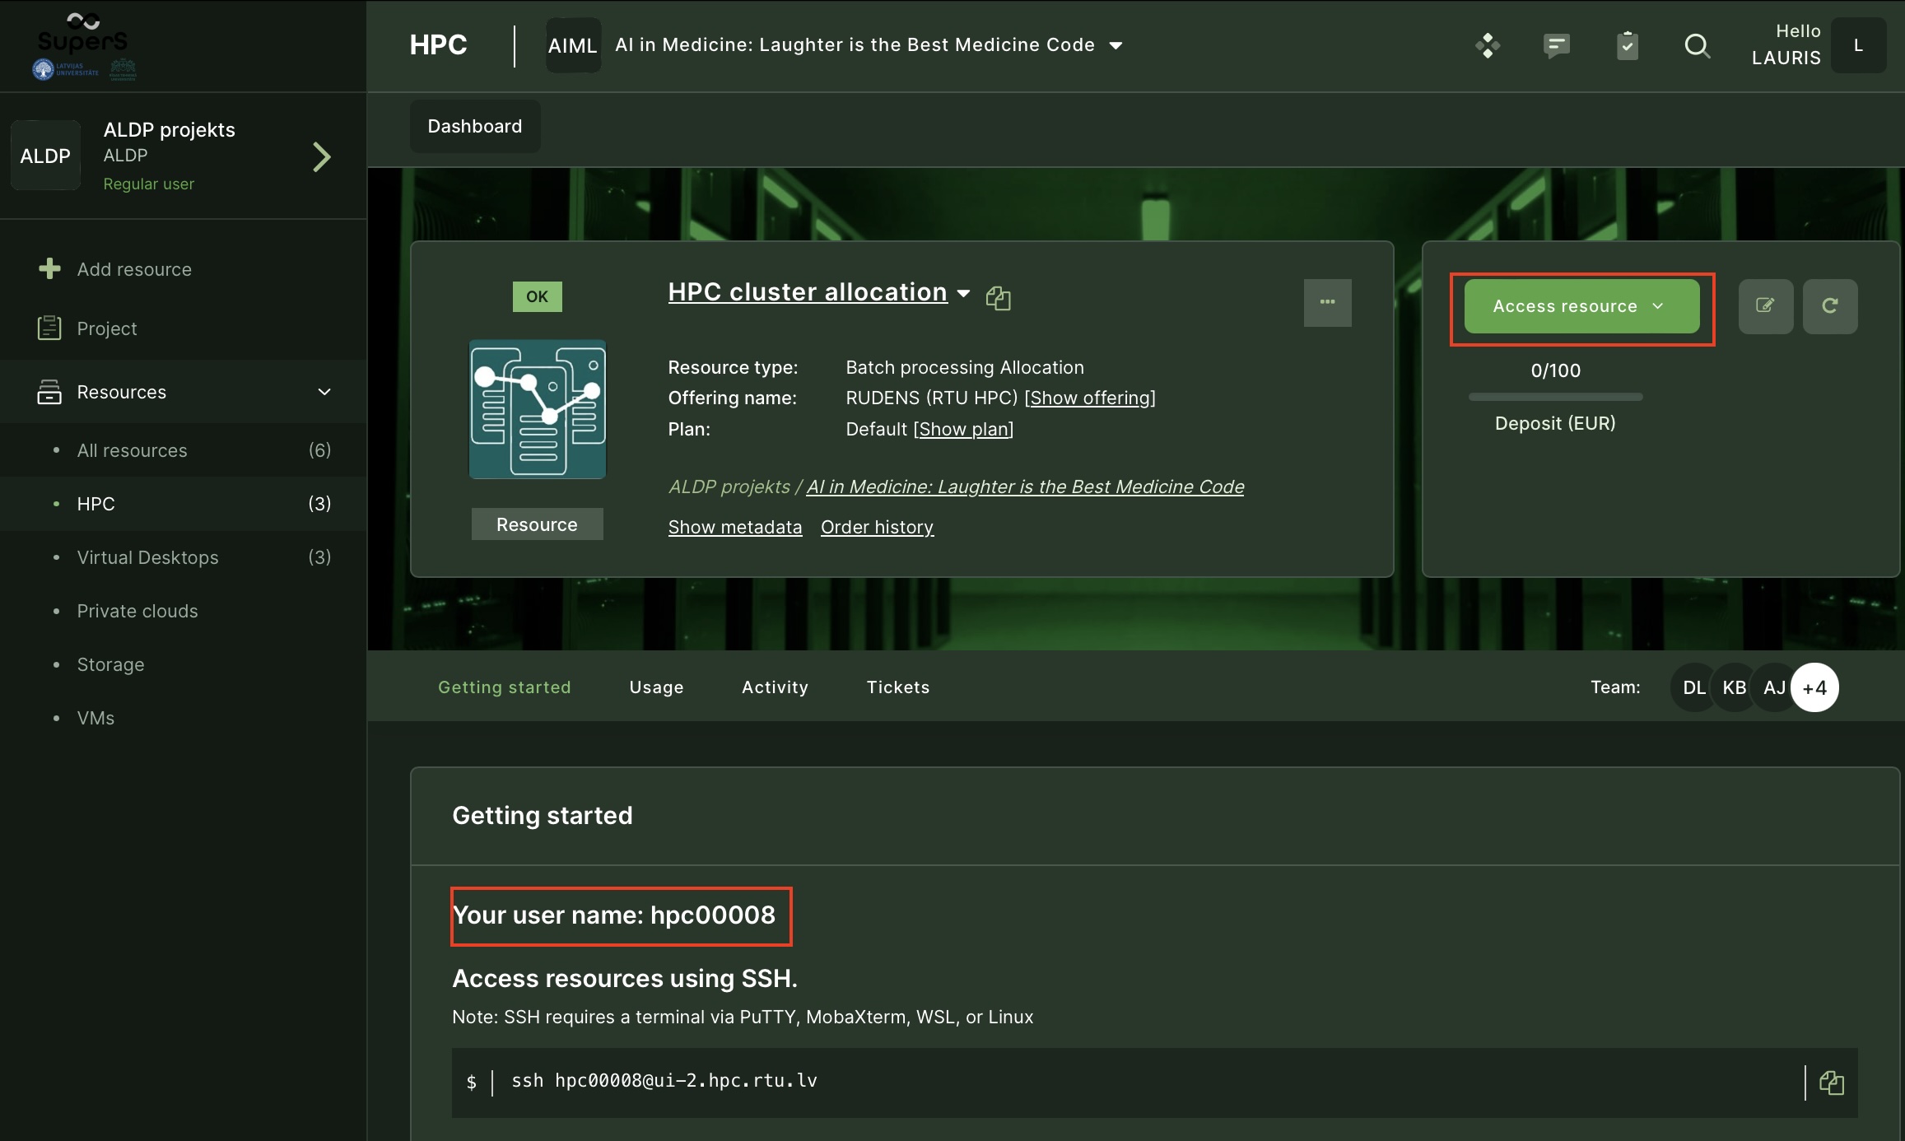
Task: Open AI in Medicine project link
Action: coord(1025,487)
